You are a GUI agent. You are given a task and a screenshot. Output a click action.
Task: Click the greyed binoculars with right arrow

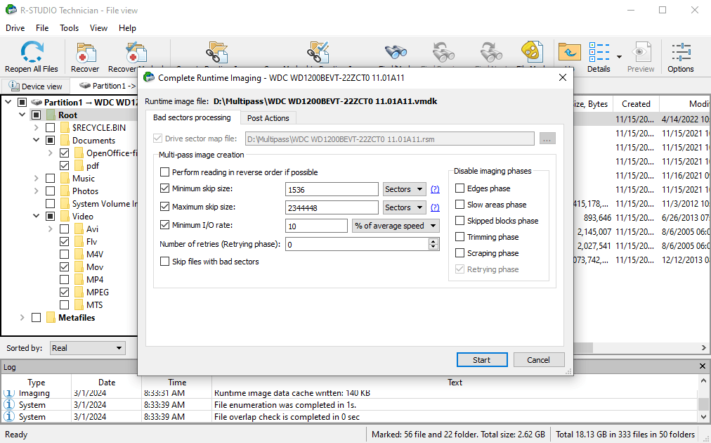[x=491, y=52]
